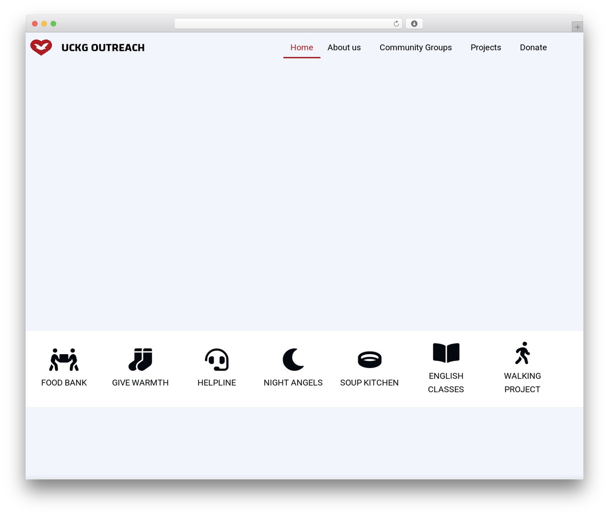Viewport: 609px width, 516px height.
Task: Click the yellow minimize window button
Action: tap(44, 24)
